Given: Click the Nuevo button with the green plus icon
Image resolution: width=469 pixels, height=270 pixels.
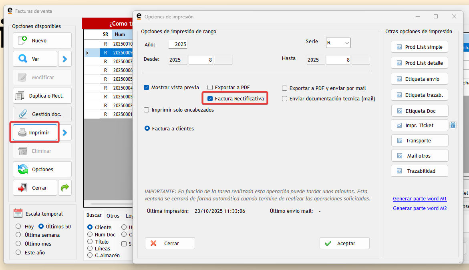Looking at the screenshot, I should pos(42,40).
